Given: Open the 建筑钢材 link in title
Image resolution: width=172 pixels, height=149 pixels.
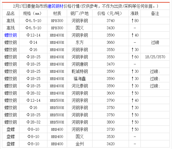Looking at the screenshot, I should (56, 6).
